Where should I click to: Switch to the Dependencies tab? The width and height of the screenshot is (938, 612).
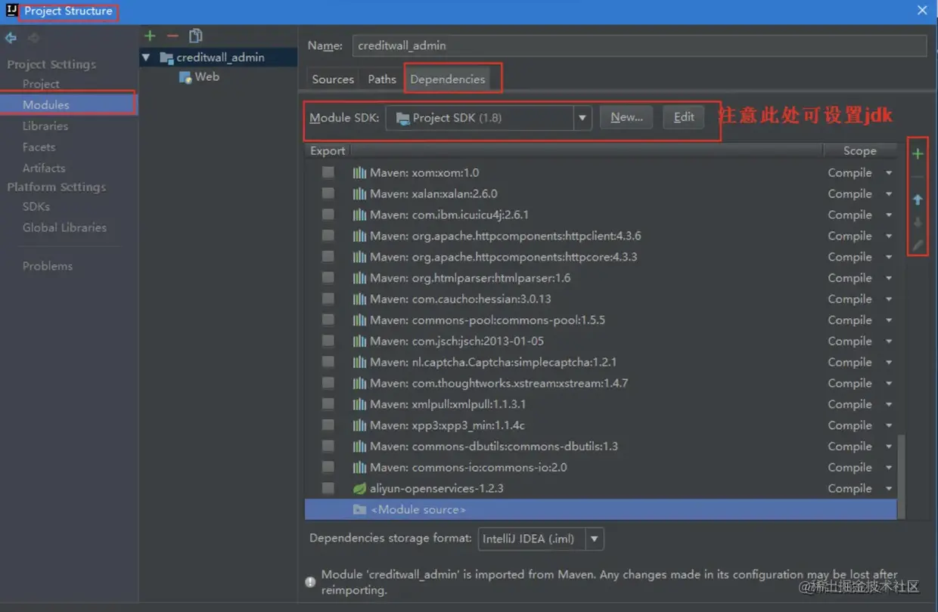click(x=448, y=79)
